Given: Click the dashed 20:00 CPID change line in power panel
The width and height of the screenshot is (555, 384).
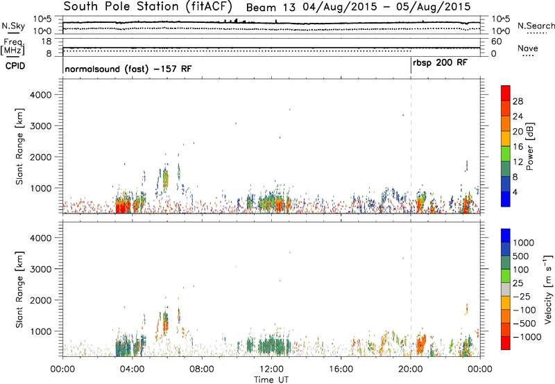Looking at the screenshot, I should point(411,146).
